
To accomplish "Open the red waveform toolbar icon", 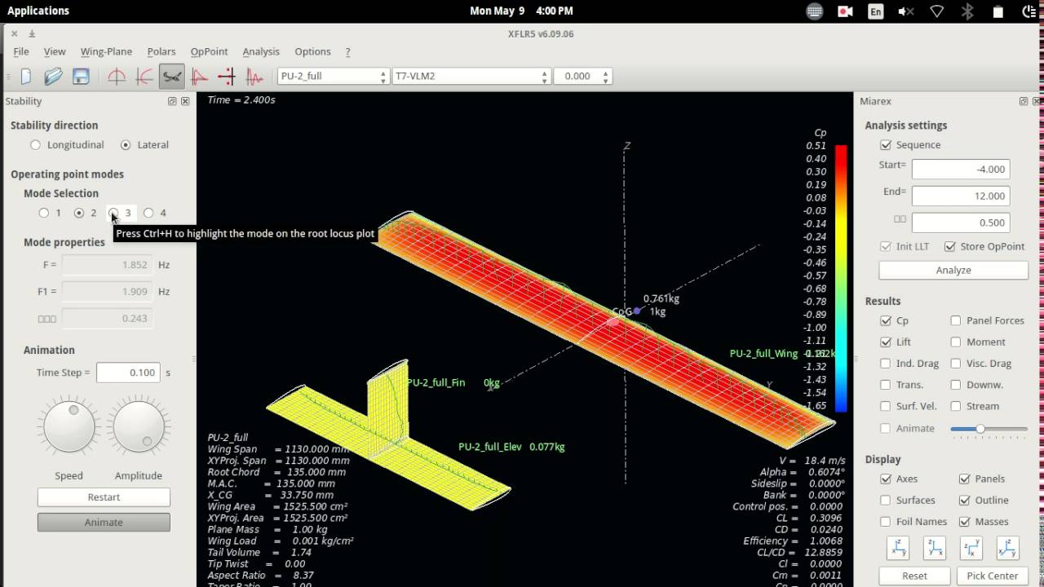I will coord(254,77).
